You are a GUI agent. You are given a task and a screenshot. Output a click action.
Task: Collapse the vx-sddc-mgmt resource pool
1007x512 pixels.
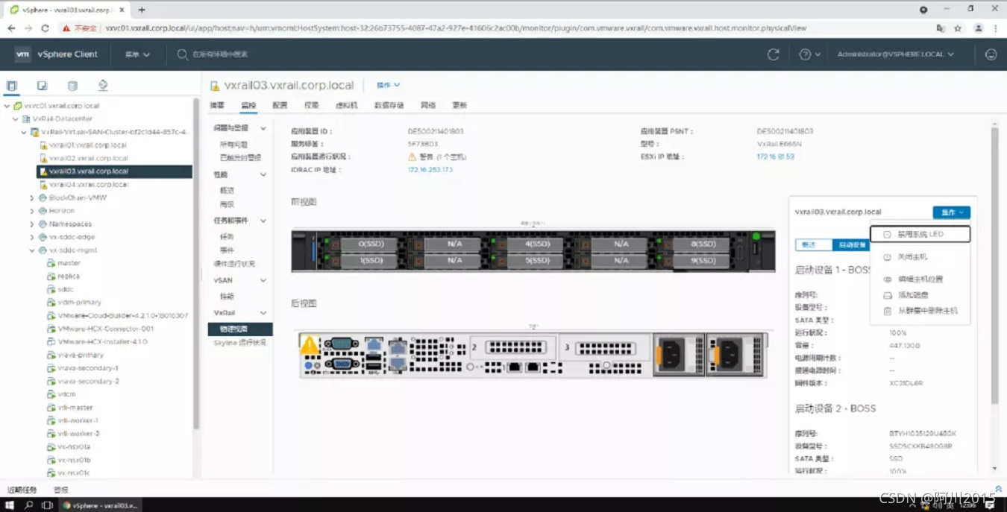click(32, 250)
